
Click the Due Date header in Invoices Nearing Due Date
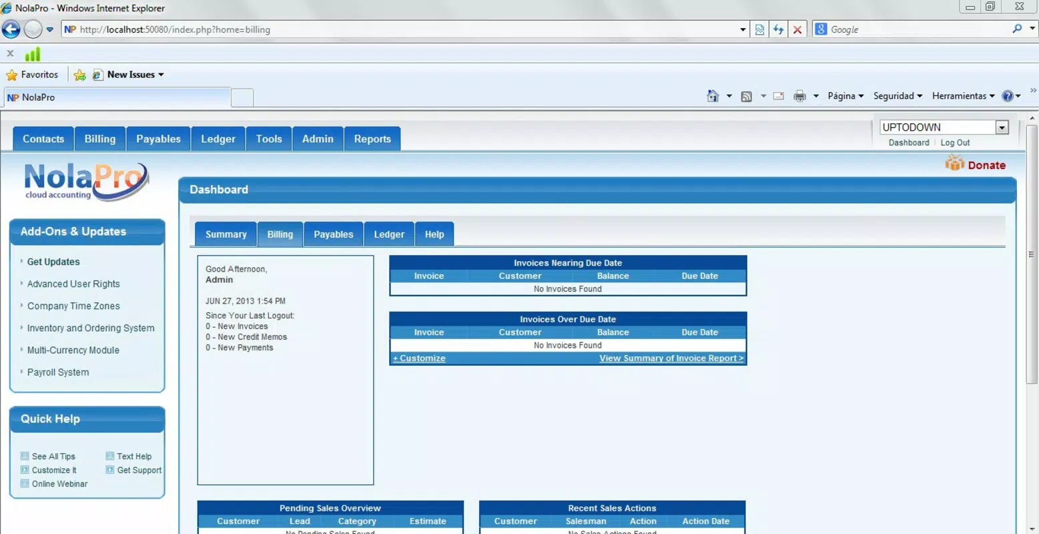(699, 276)
